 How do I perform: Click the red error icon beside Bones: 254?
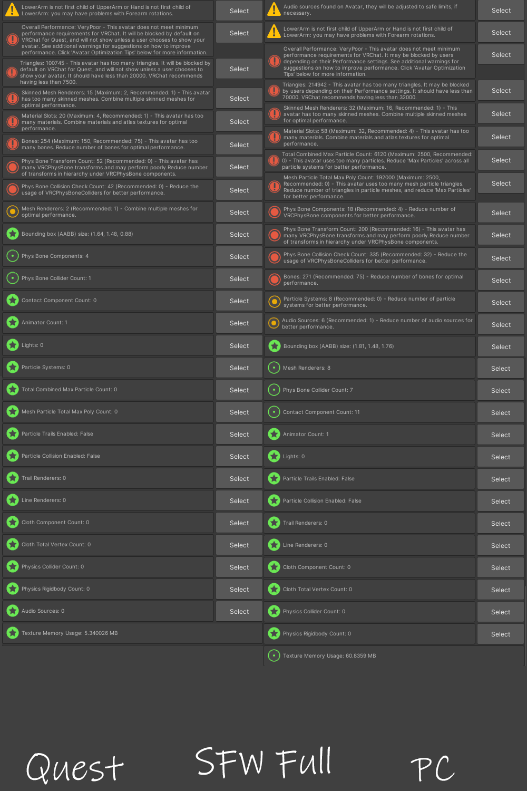click(12, 144)
